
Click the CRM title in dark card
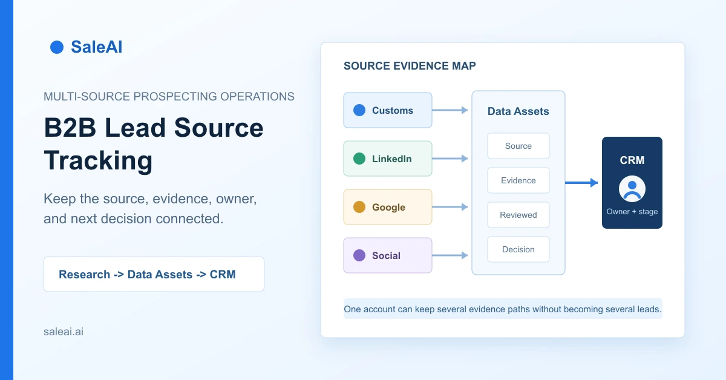(632, 160)
